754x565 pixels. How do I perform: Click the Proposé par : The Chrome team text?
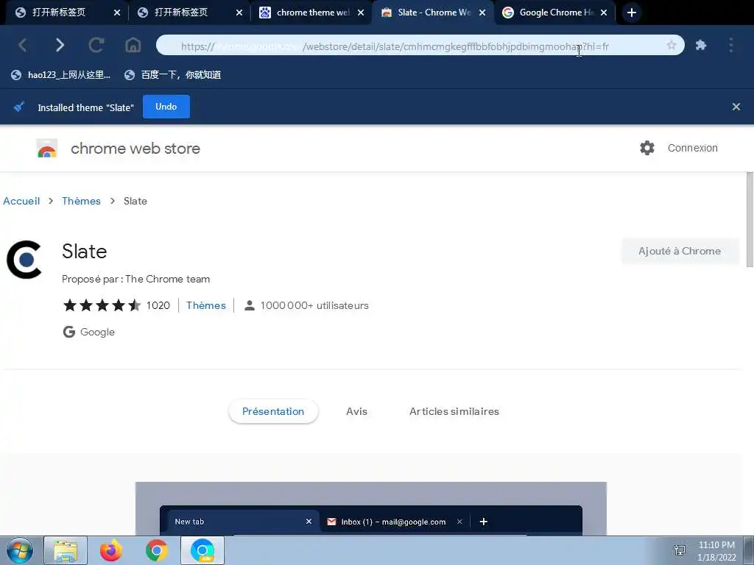pyautogui.click(x=135, y=279)
